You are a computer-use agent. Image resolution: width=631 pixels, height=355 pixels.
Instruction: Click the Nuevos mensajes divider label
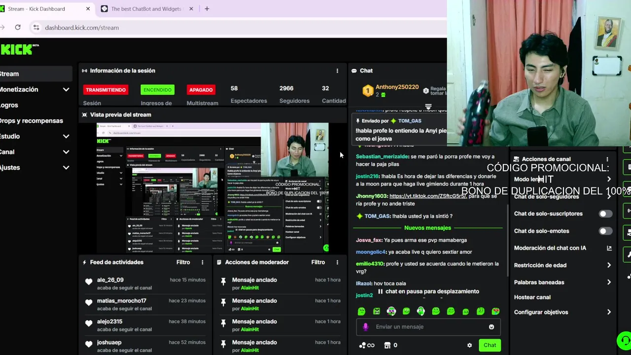click(x=427, y=228)
